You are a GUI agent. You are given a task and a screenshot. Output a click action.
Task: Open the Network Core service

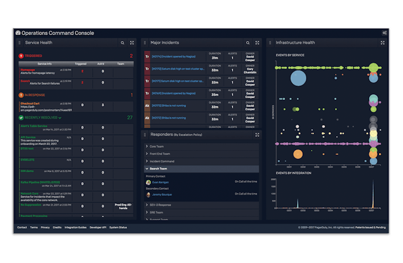click(x=29, y=193)
